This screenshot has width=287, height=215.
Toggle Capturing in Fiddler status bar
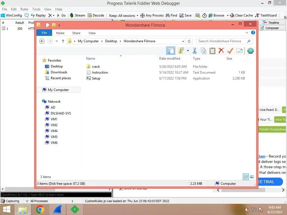pyautogui.click(x=10, y=201)
